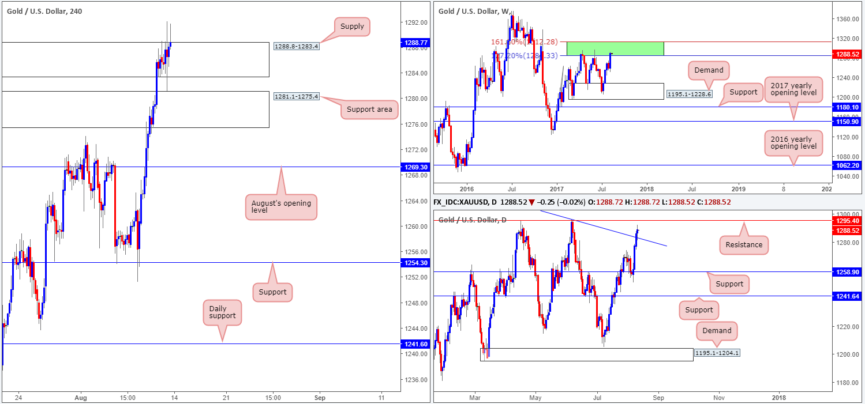
Task: Click 1300.00 on daily chart price axis
Action: pyautogui.click(x=848, y=214)
